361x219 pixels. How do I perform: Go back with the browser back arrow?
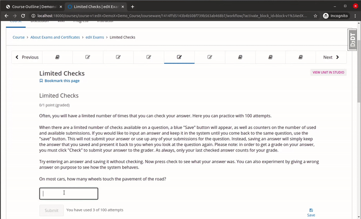[6, 16]
